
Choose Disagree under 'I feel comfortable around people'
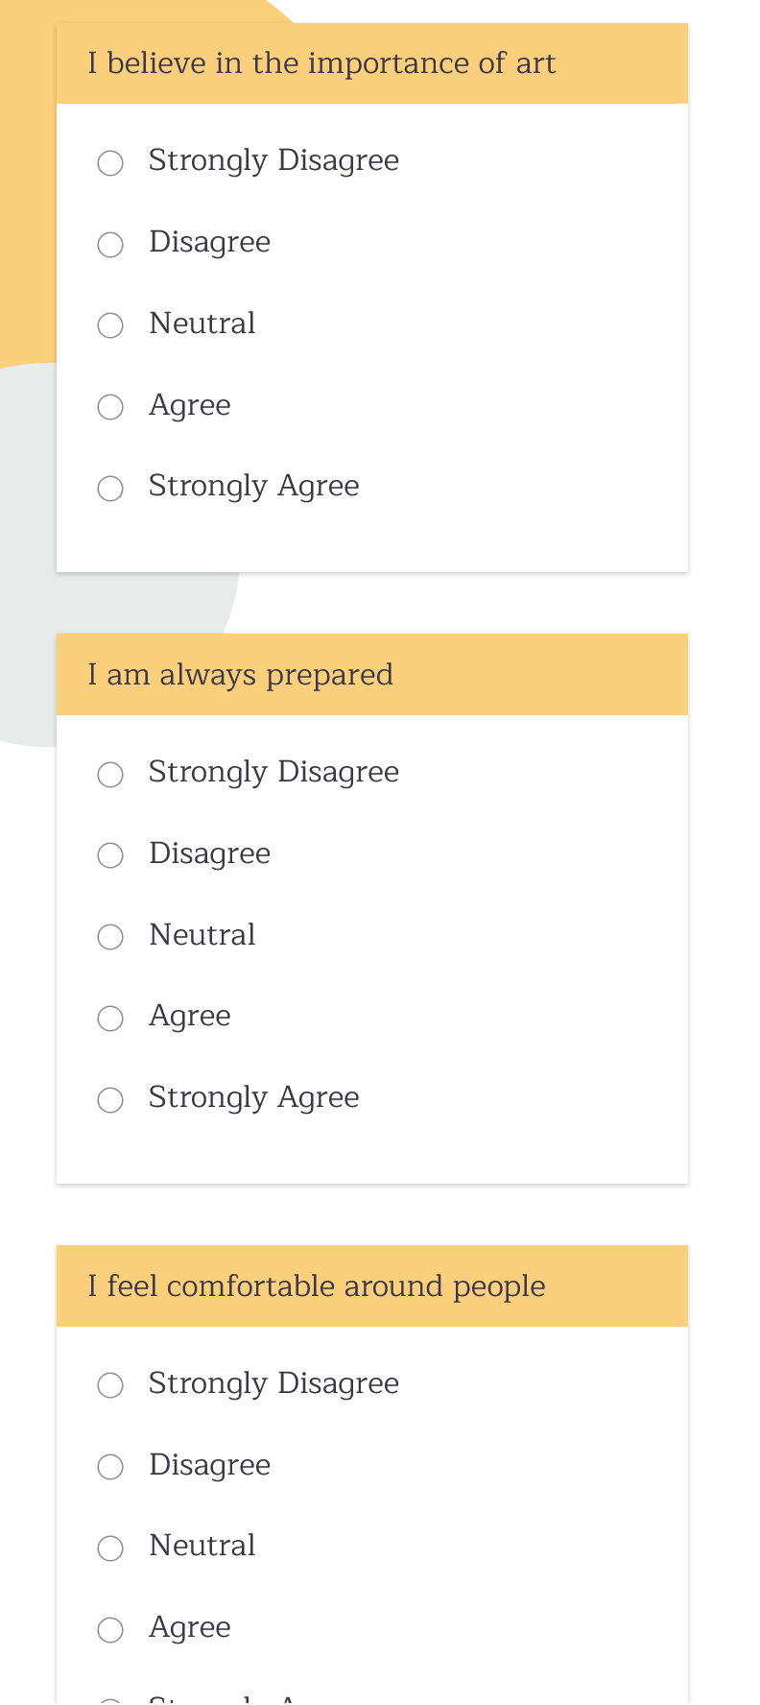pos(110,1467)
